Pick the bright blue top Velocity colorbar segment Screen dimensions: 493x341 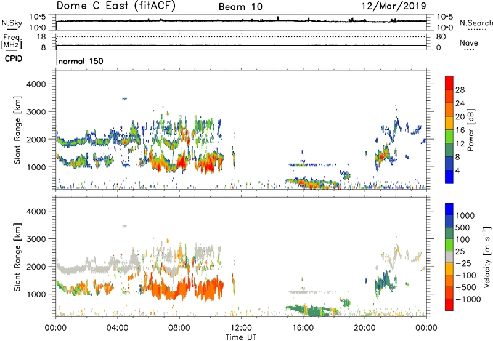click(x=449, y=209)
